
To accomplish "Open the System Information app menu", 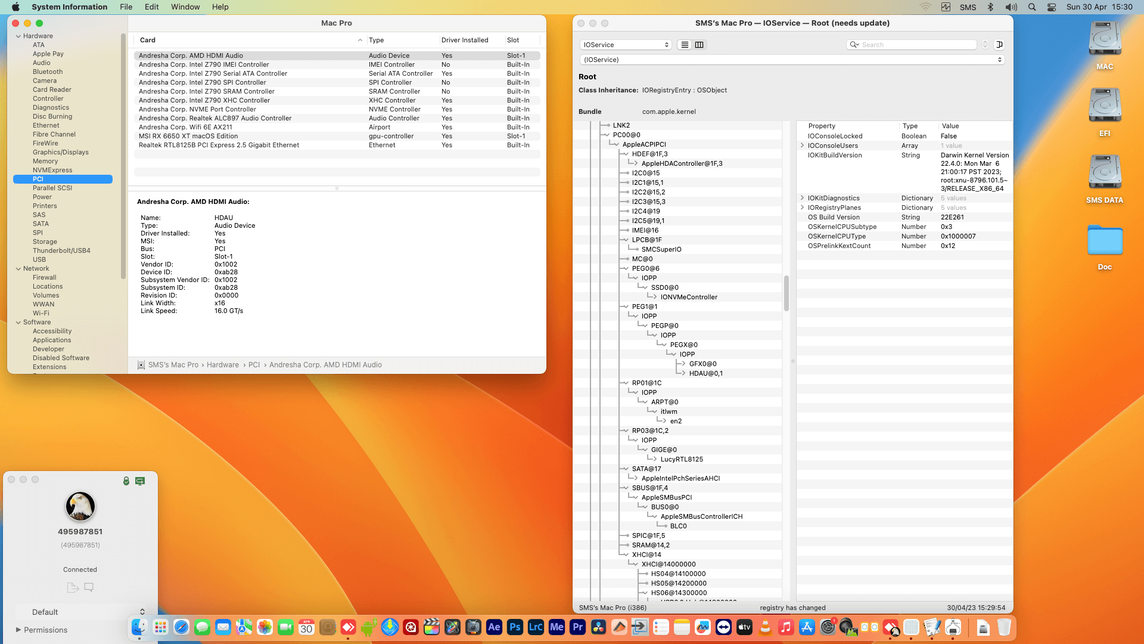I will coord(69,7).
